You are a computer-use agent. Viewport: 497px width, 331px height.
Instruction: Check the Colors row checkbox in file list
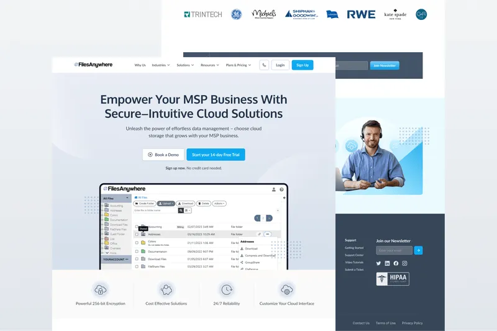point(137,243)
